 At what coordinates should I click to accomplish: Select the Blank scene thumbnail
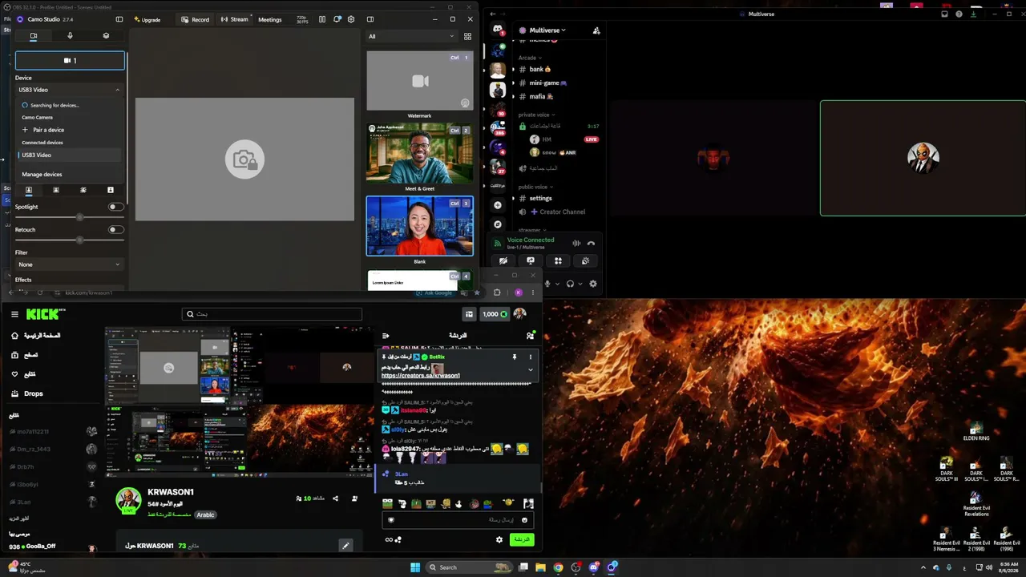point(420,226)
